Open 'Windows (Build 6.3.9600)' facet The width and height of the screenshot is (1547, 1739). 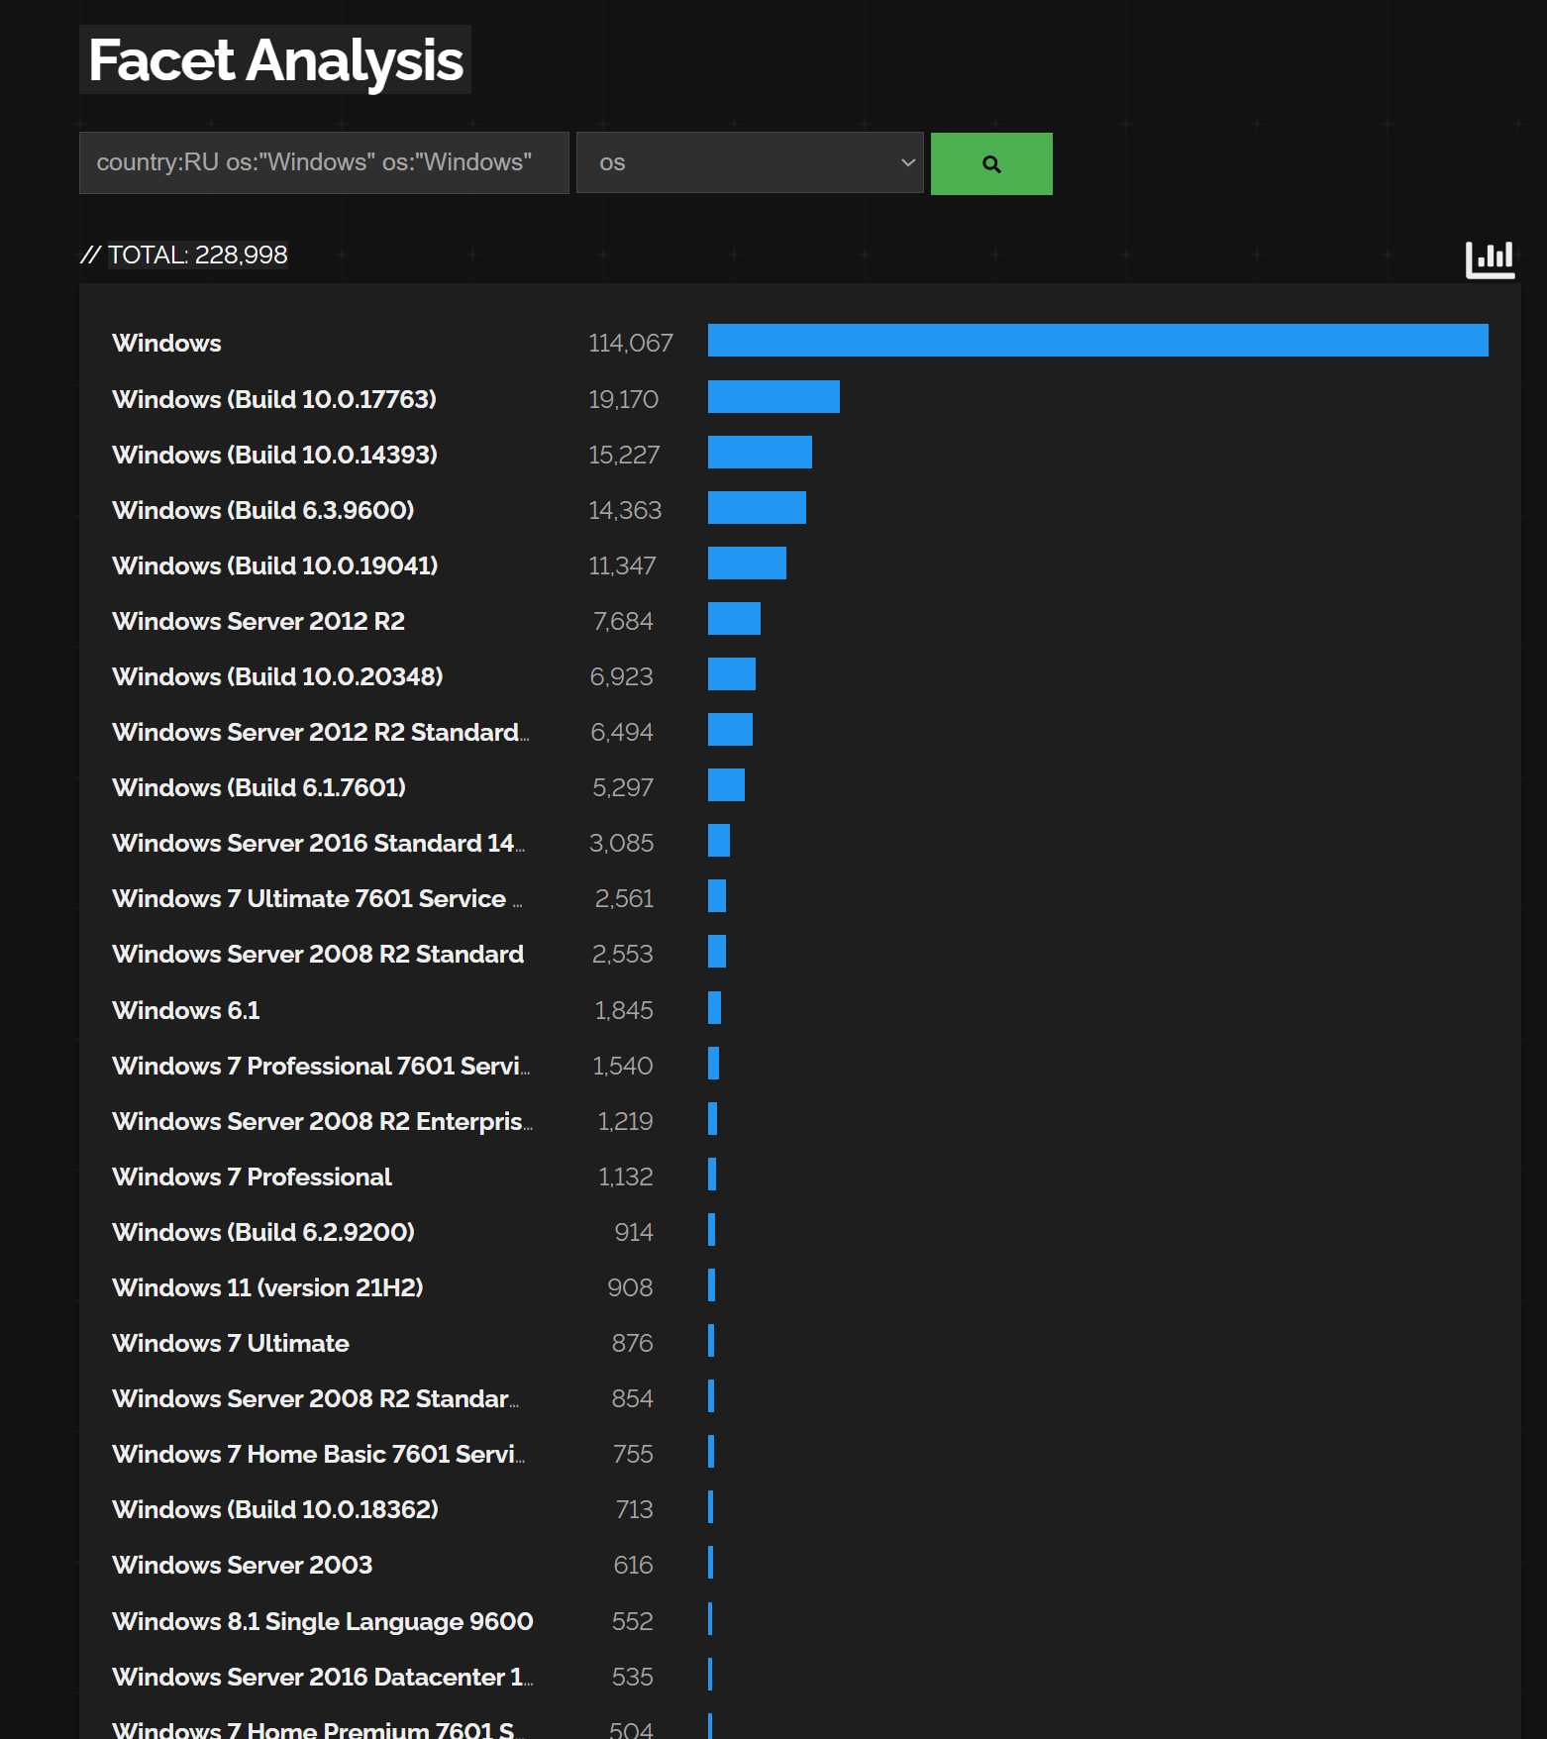(263, 510)
